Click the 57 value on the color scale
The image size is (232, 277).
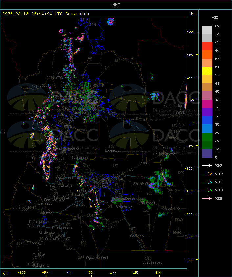tap(217, 59)
